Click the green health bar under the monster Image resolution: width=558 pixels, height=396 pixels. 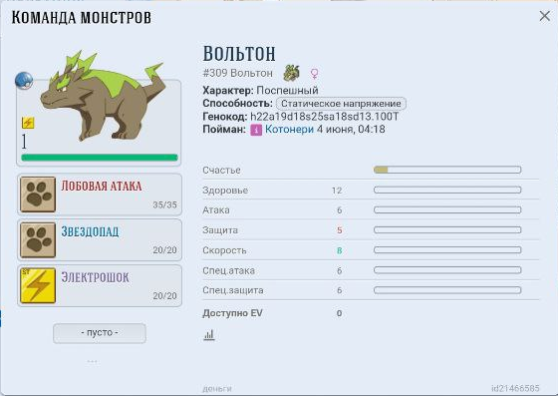(100, 158)
